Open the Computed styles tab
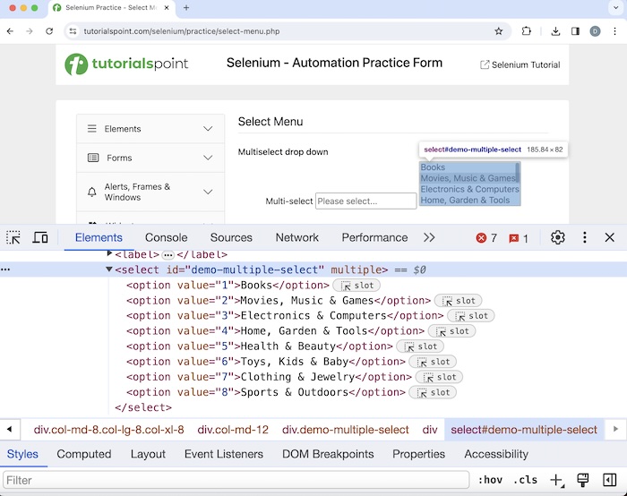The width and height of the screenshot is (627, 496). click(x=84, y=454)
